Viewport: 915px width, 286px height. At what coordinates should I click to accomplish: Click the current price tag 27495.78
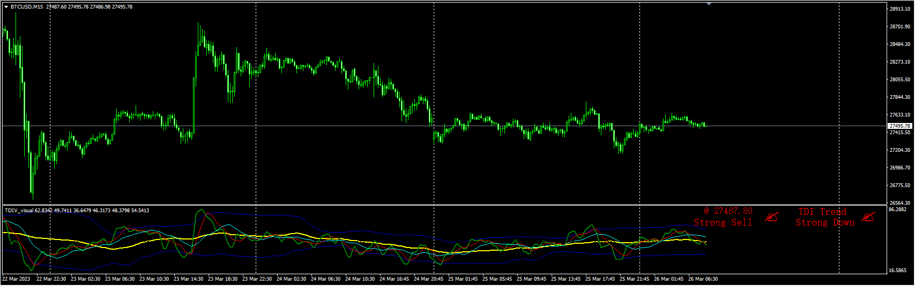899,126
